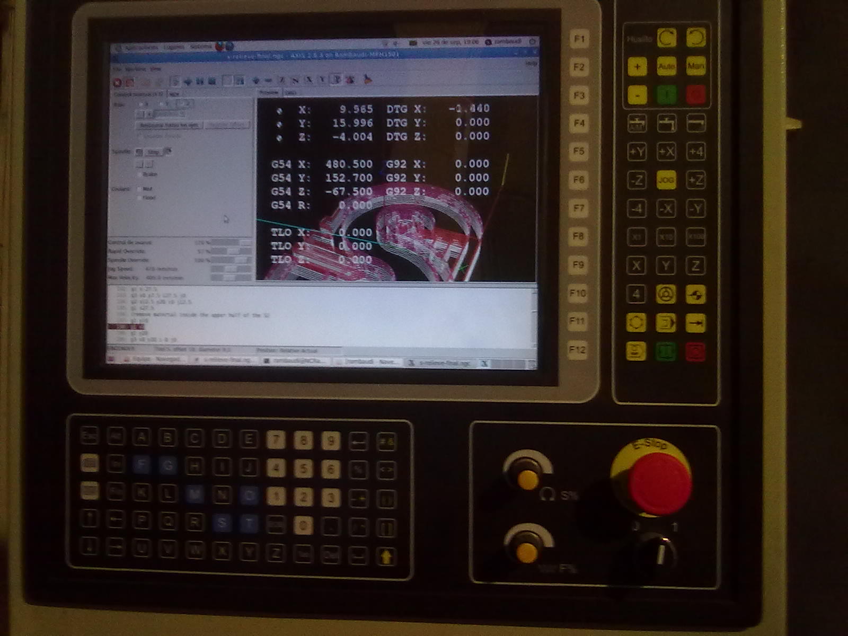Switch to the Preview tab
The height and width of the screenshot is (636, 848).
click(268, 93)
